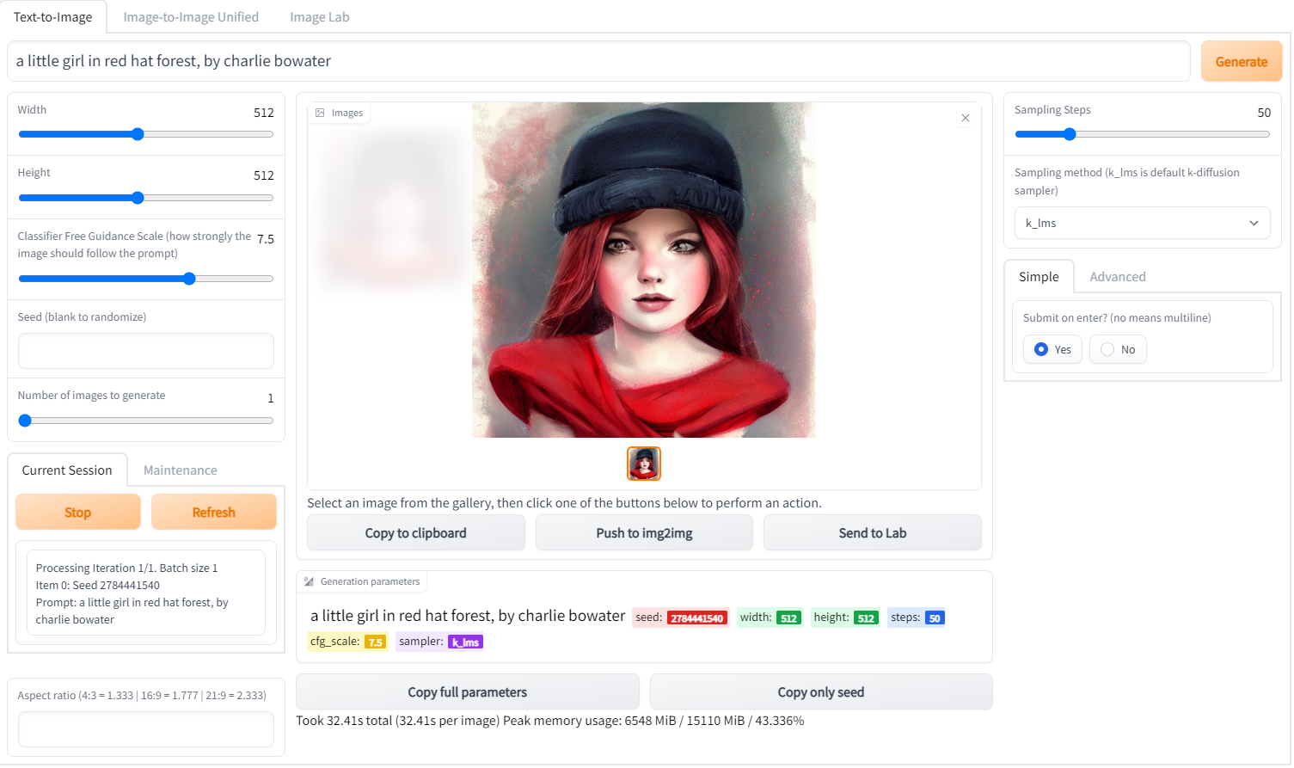Image resolution: width=1294 pixels, height=768 pixels.
Task: Click the Generation parameters label icon
Action: point(309,581)
